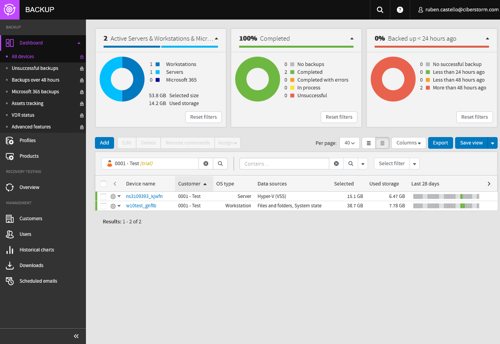The width and height of the screenshot is (500, 344).
Task: Switch to compact list row view
Action: 382,143
